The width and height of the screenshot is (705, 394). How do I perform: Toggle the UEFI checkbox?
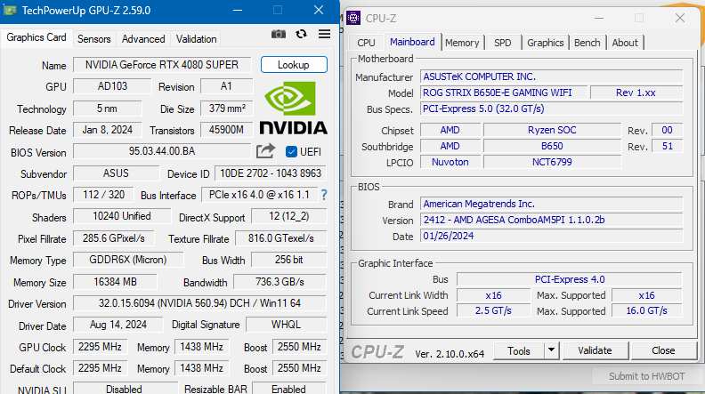[x=291, y=152]
